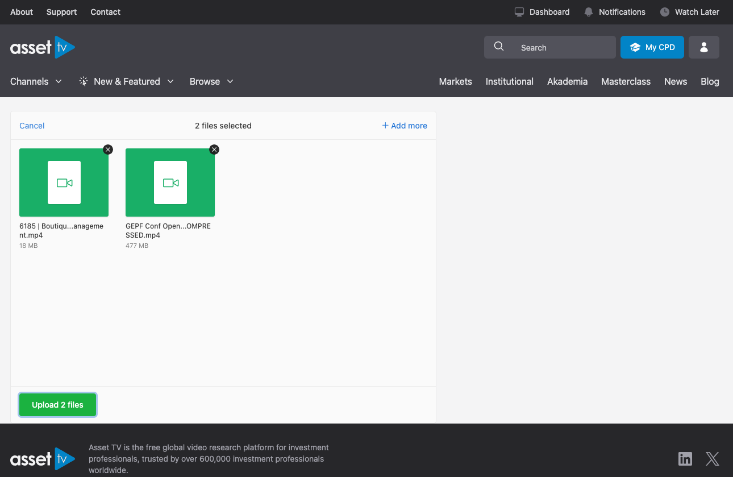Open LinkedIn page from footer icon
The width and height of the screenshot is (733, 477).
coord(685,459)
